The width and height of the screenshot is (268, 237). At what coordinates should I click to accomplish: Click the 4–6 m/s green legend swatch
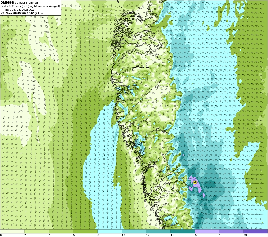click(61, 231)
